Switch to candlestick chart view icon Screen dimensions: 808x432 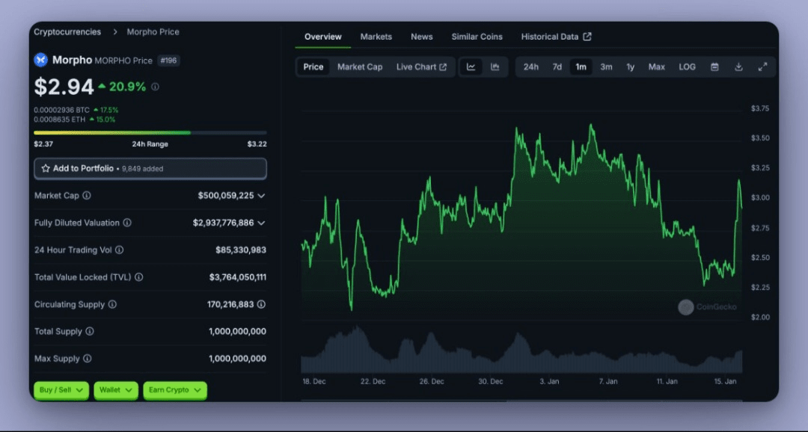[495, 67]
